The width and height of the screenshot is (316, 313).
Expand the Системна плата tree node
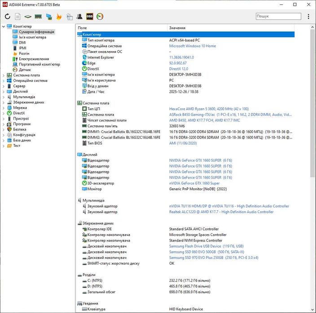coord(4,75)
